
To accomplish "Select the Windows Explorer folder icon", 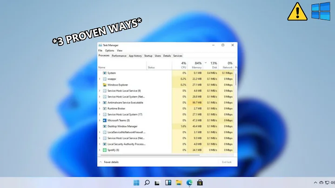I will coord(105,85).
